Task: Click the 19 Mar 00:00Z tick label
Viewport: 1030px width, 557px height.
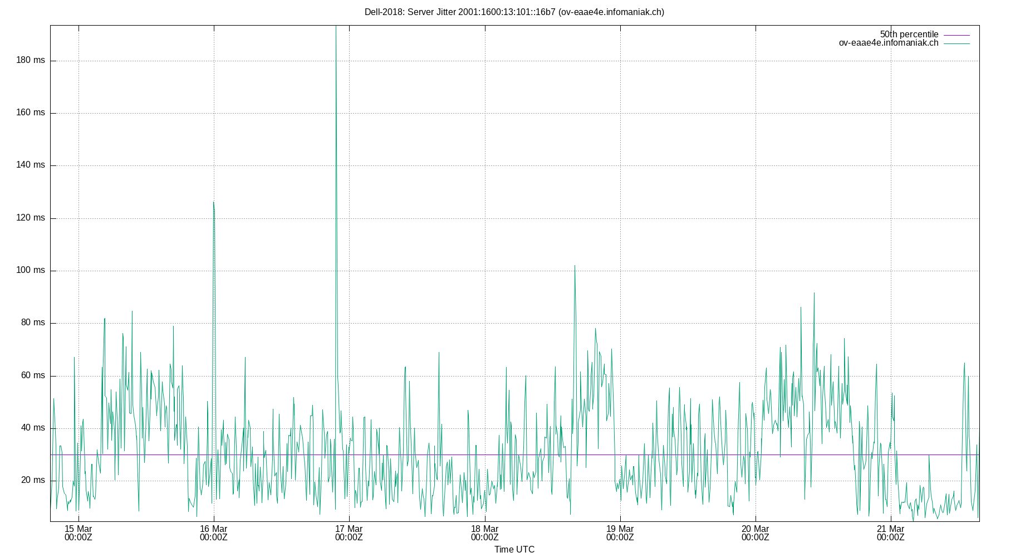Action: pos(620,533)
